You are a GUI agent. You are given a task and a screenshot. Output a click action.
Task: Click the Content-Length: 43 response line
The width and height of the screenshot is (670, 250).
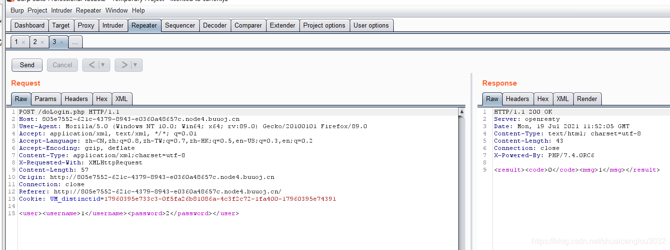pyautogui.click(x=529, y=141)
